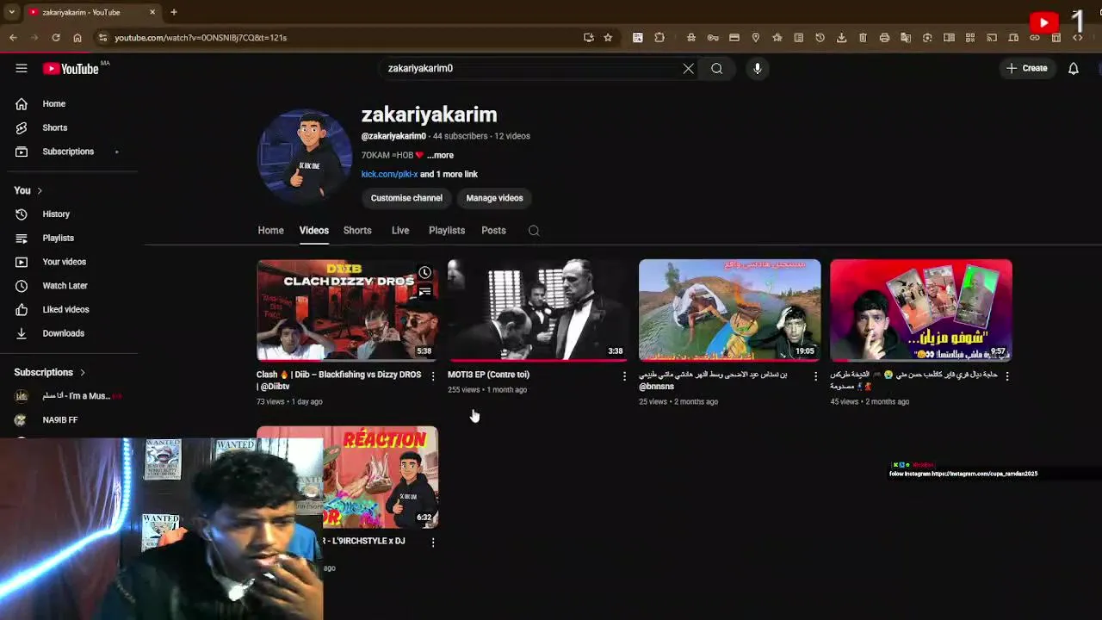
Task: Start voice search with microphone
Action: click(758, 68)
